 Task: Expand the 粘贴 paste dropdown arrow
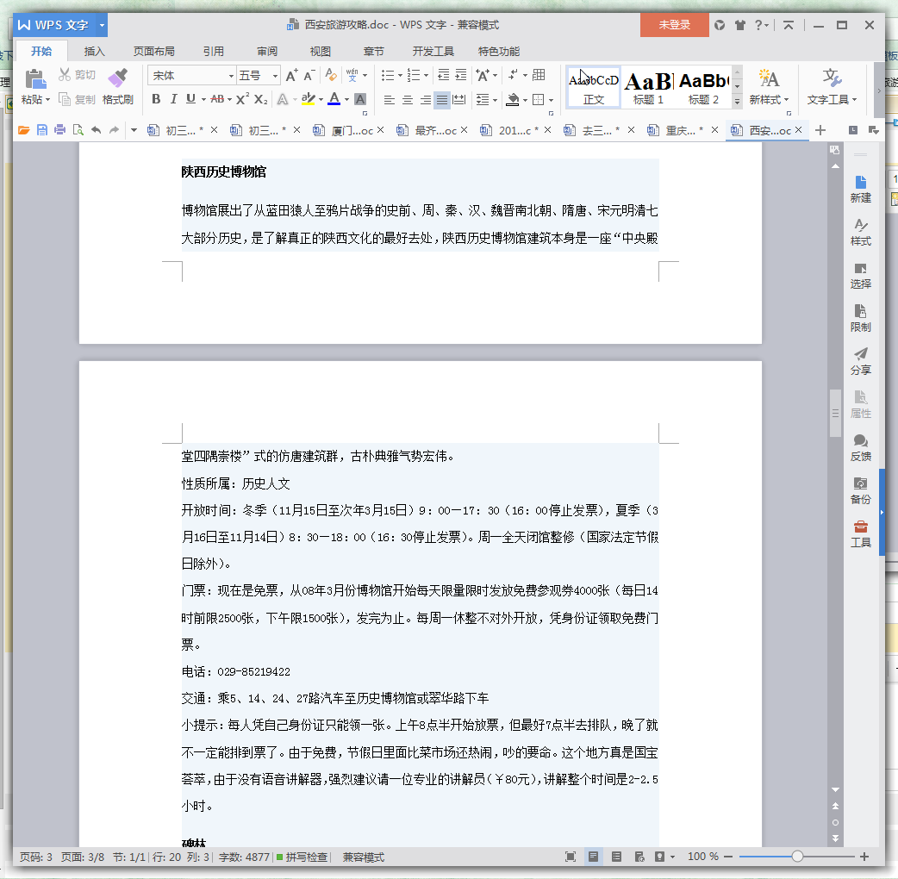pos(47,100)
